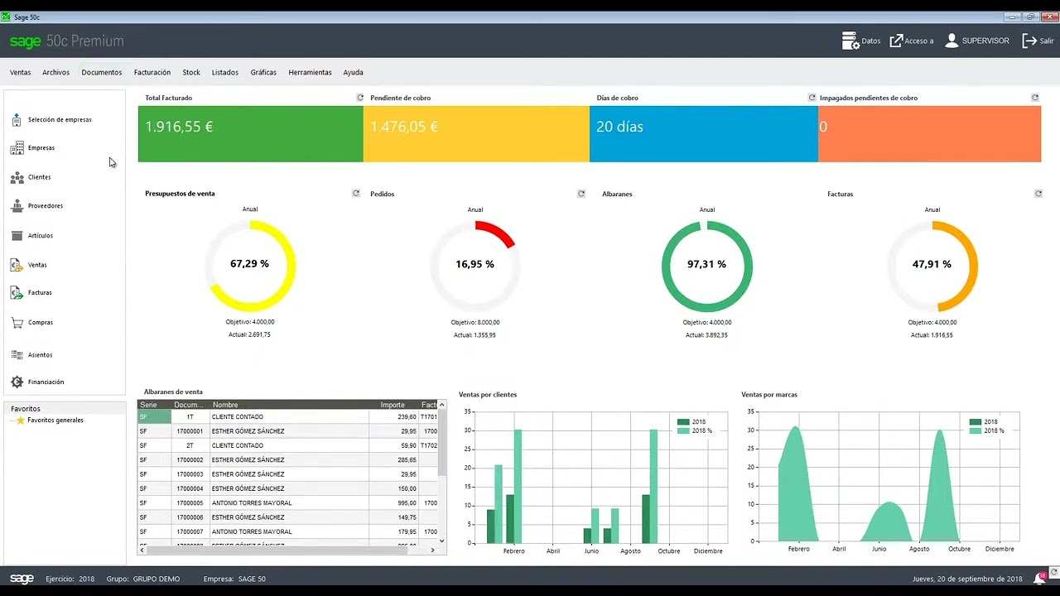The image size is (1060, 596).
Task: Click the Proveedores sidebar icon
Action: tap(17, 206)
